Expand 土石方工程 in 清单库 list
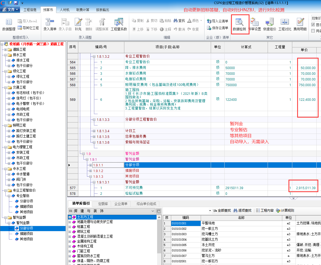The image size is (321, 265). pos(70,217)
